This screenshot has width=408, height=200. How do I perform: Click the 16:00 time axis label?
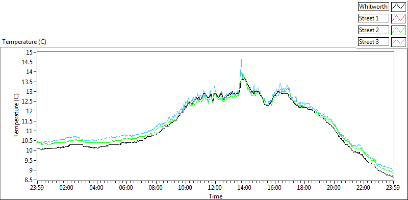(x=275, y=188)
